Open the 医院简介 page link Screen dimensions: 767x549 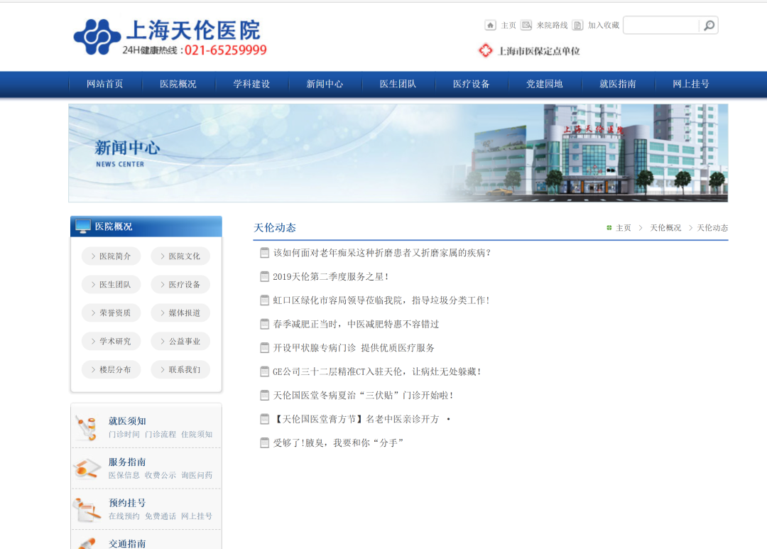111,256
